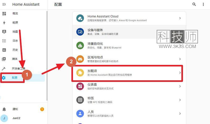Click the 人员 person icon
Screen dimensions: 210x124
click(x=80, y=114)
